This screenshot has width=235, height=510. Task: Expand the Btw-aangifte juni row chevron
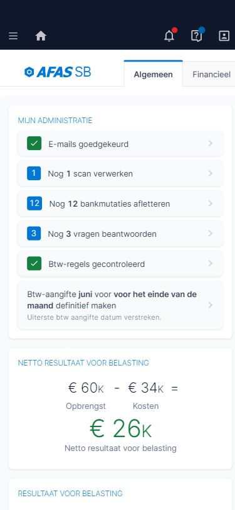(211, 305)
